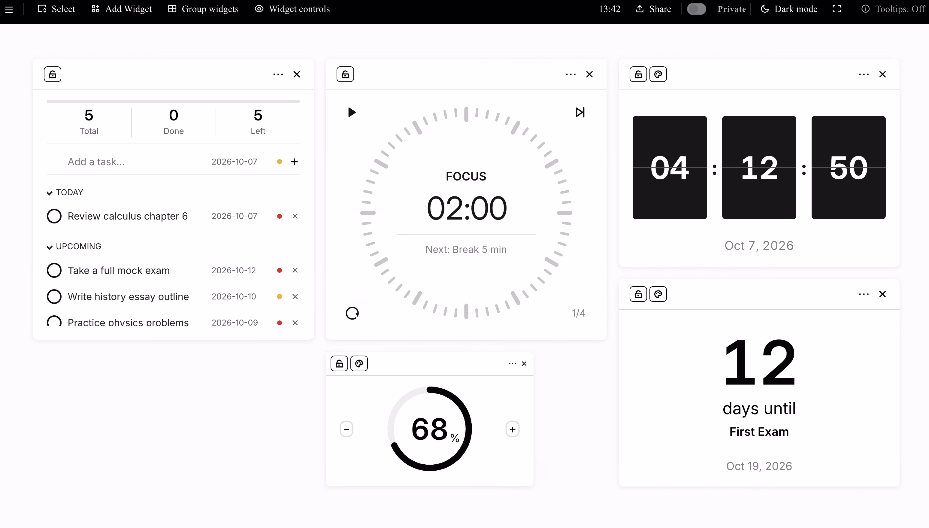Image resolution: width=929 pixels, height=528 pixels.
Task: Collapse the TODAY section
Action: (65, 193)
